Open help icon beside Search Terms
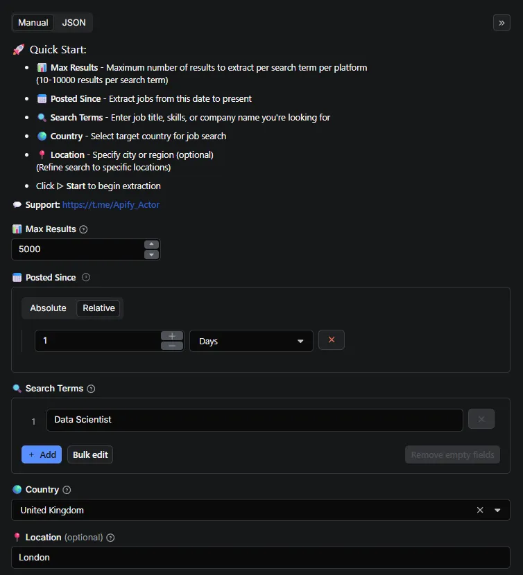 click(91, 389)
